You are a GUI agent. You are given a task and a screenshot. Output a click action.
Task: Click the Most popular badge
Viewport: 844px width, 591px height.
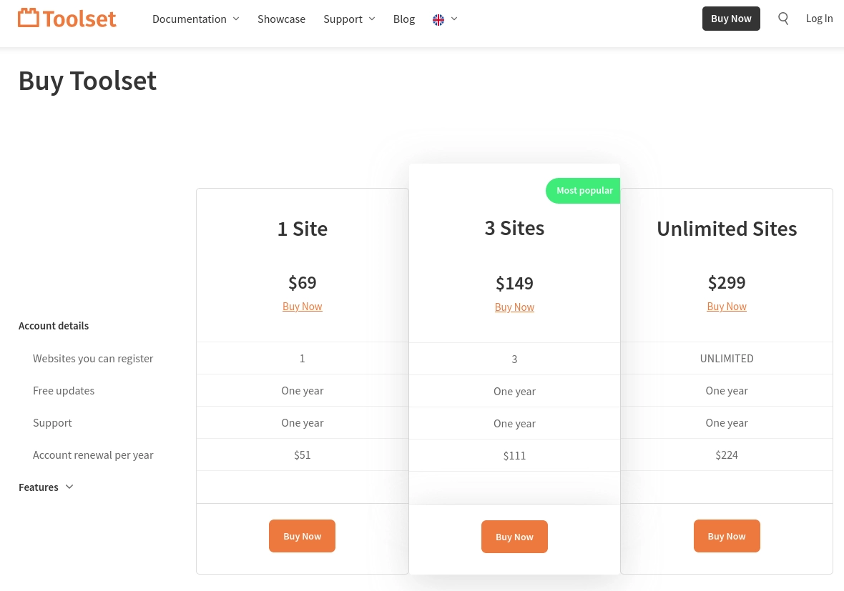point(584,190)
